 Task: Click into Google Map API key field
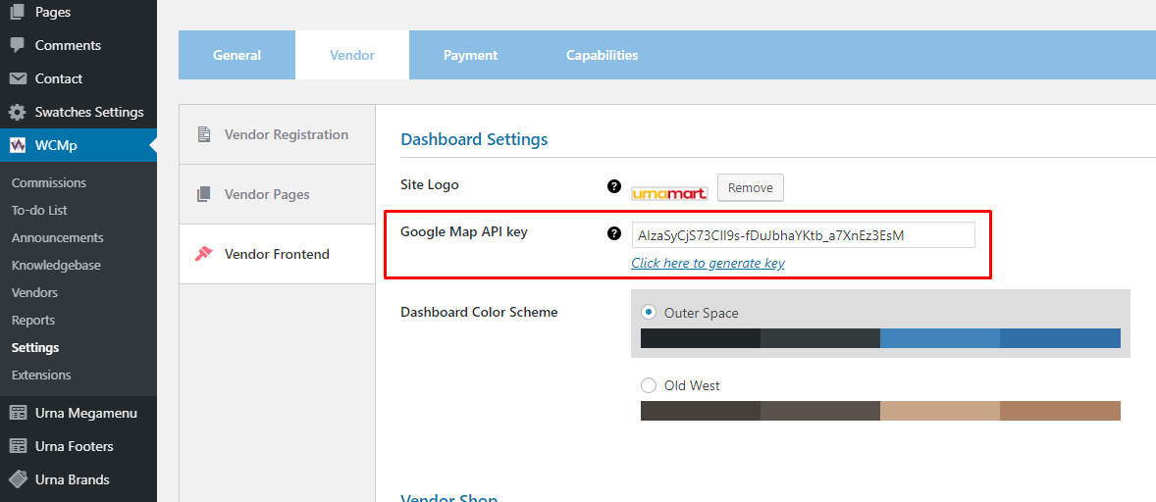[x=803, y=234]
